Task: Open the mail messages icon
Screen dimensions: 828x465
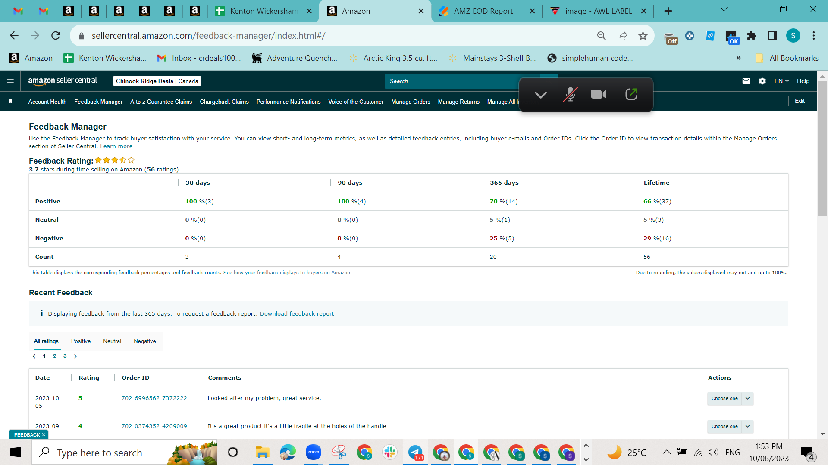Action: point(746,81)
